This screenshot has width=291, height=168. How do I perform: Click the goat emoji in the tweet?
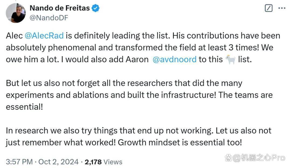230,59
